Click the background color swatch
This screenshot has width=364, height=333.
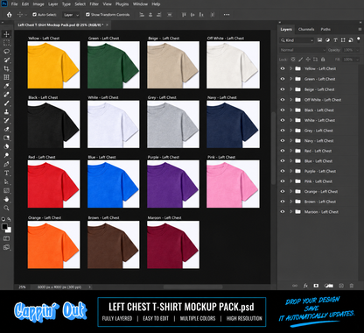pos(8,230)
